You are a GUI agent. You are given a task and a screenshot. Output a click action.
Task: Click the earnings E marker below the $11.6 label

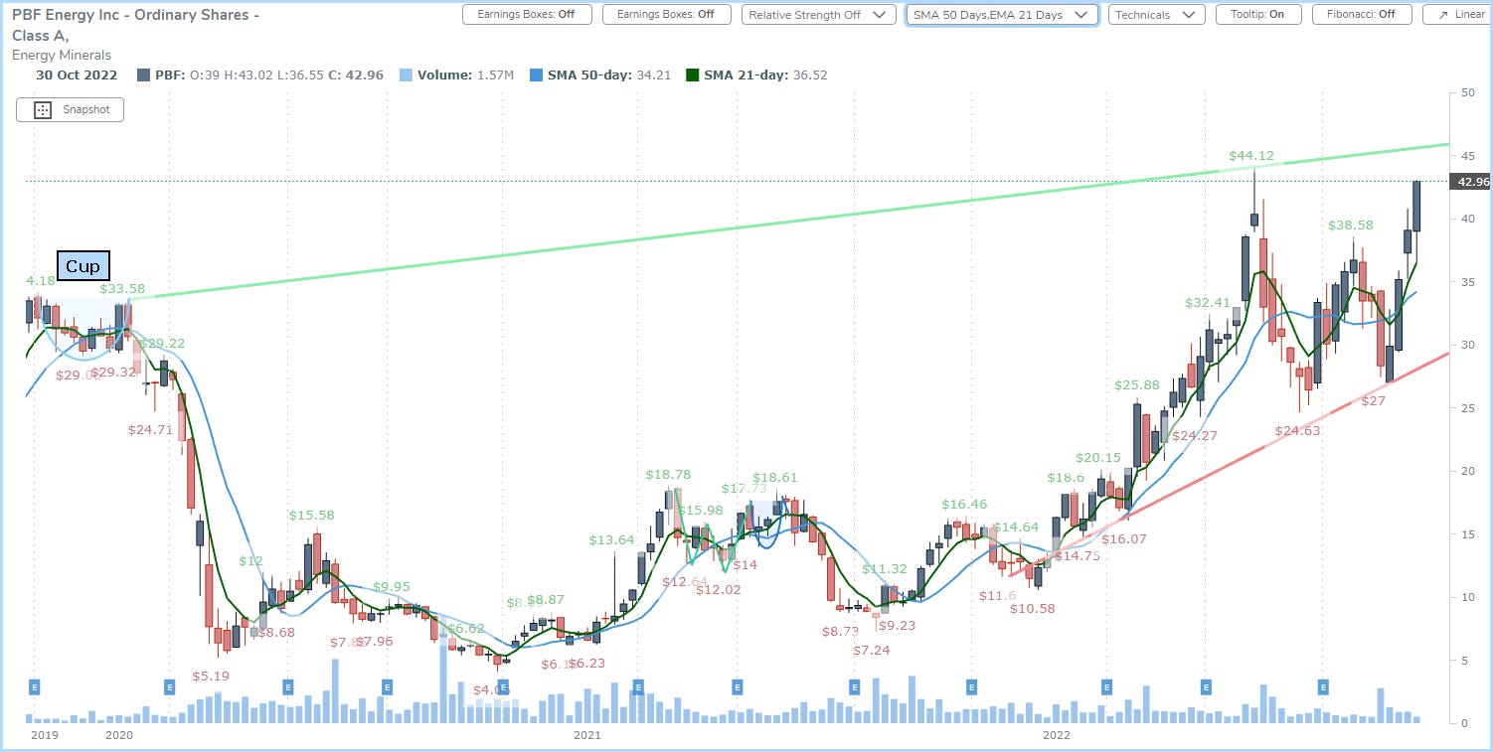[972, 685]
